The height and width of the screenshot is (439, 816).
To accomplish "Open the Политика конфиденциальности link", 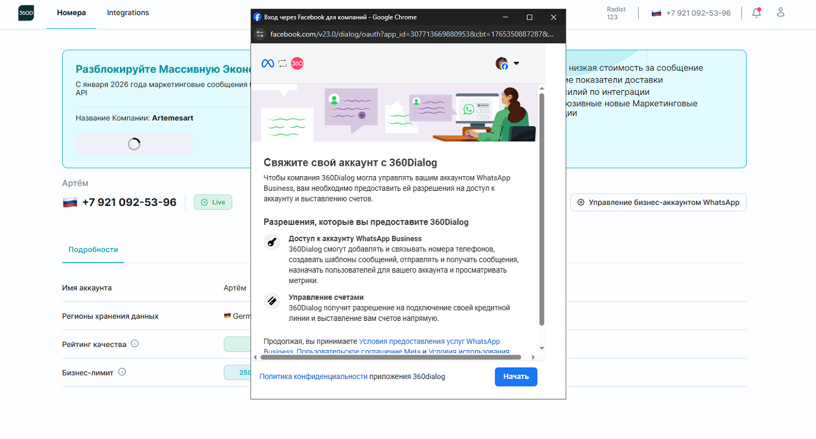I will pos(313,376).
